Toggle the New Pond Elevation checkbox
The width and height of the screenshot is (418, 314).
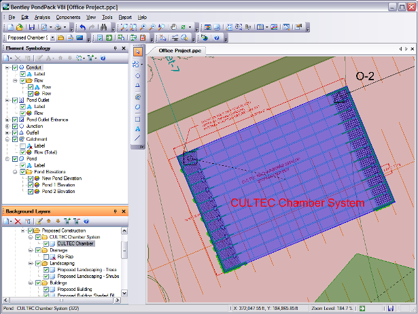(31, 179)
